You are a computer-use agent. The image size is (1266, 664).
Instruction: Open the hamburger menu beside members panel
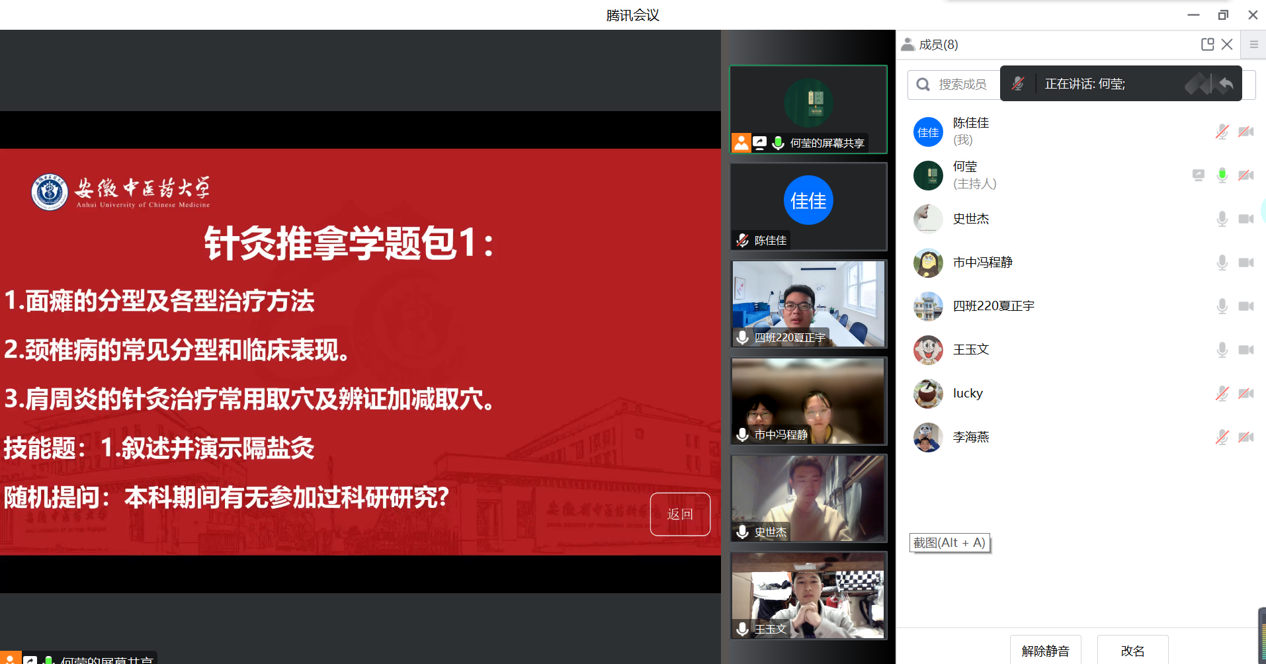[x=1253, y=44]
